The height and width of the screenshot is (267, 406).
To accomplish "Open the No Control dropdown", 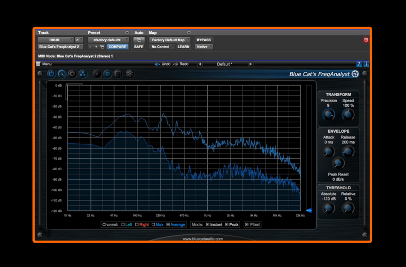I will click(x=162, y=47).
